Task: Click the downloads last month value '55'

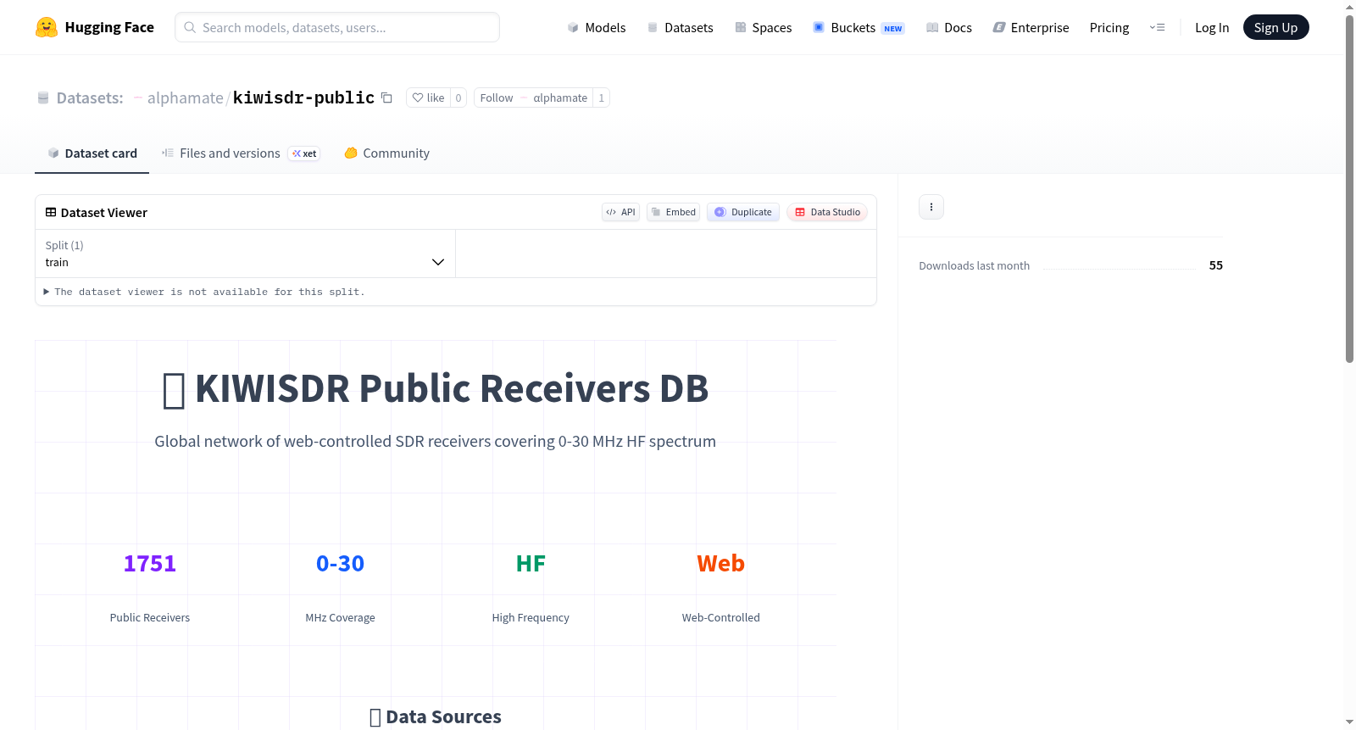Action: pos(1216,265)
